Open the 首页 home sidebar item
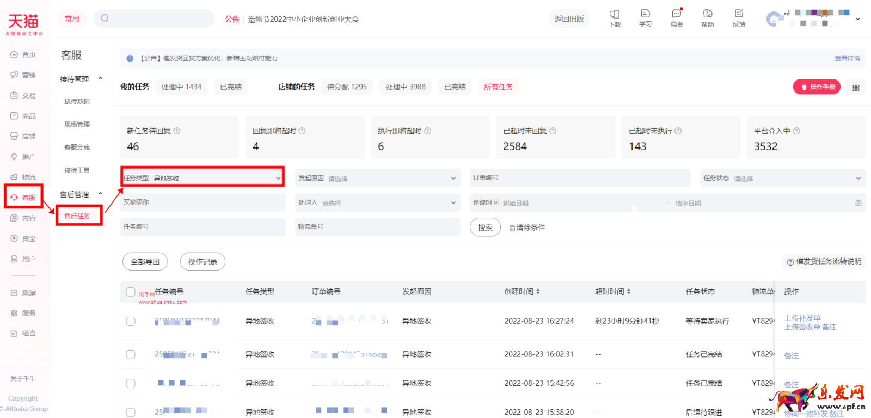Image resolution: width=871 pixels, height=418 pixels. coord(23,54)
